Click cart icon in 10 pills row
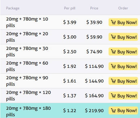The height and width of the screenshot is (118, 140). pyautogui.click(x=113, y=22)
